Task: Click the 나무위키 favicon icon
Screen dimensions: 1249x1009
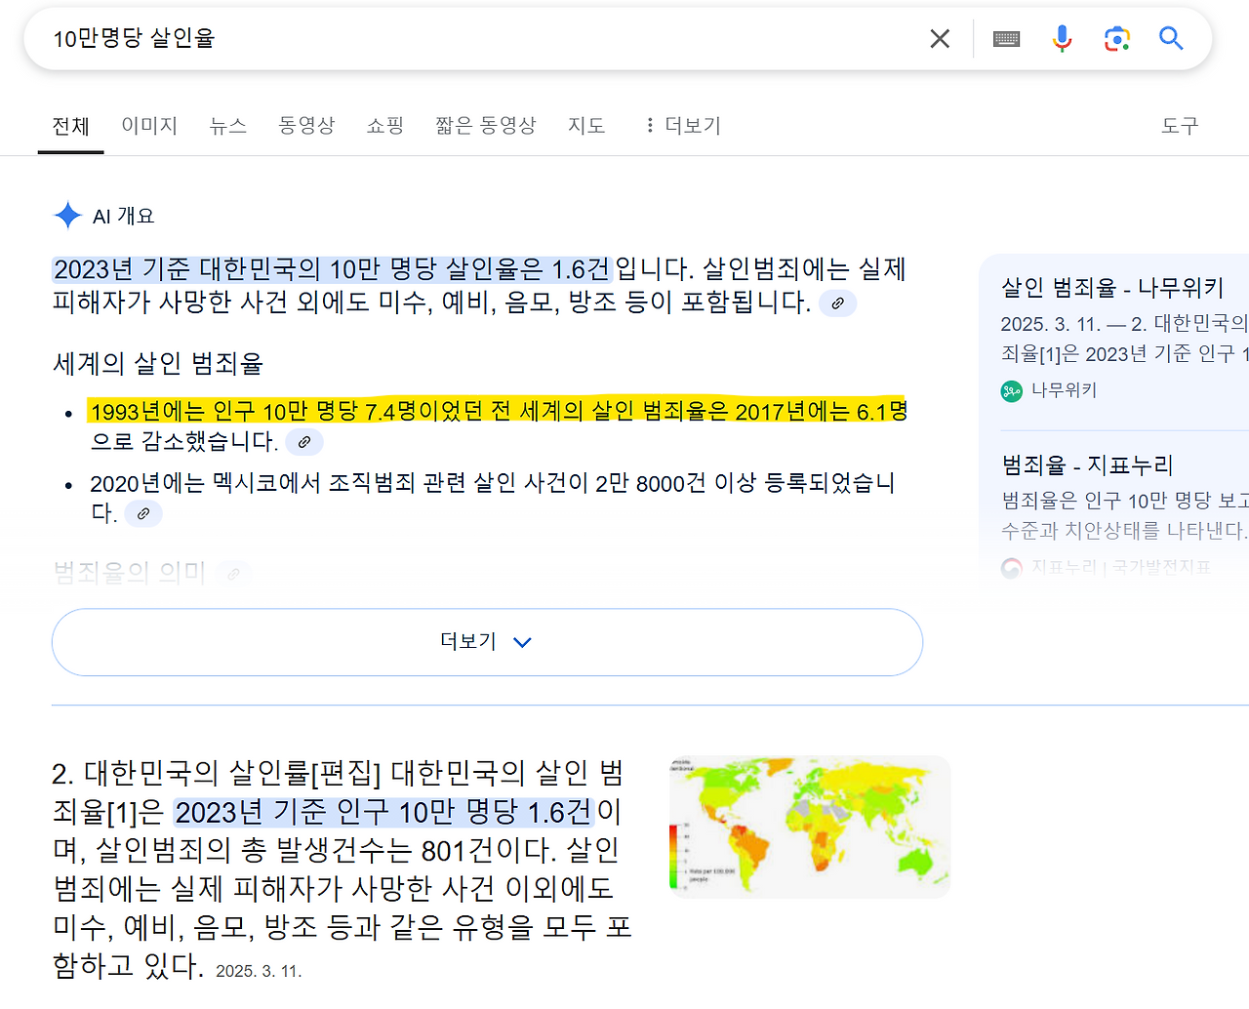Action: point(1012,390)
